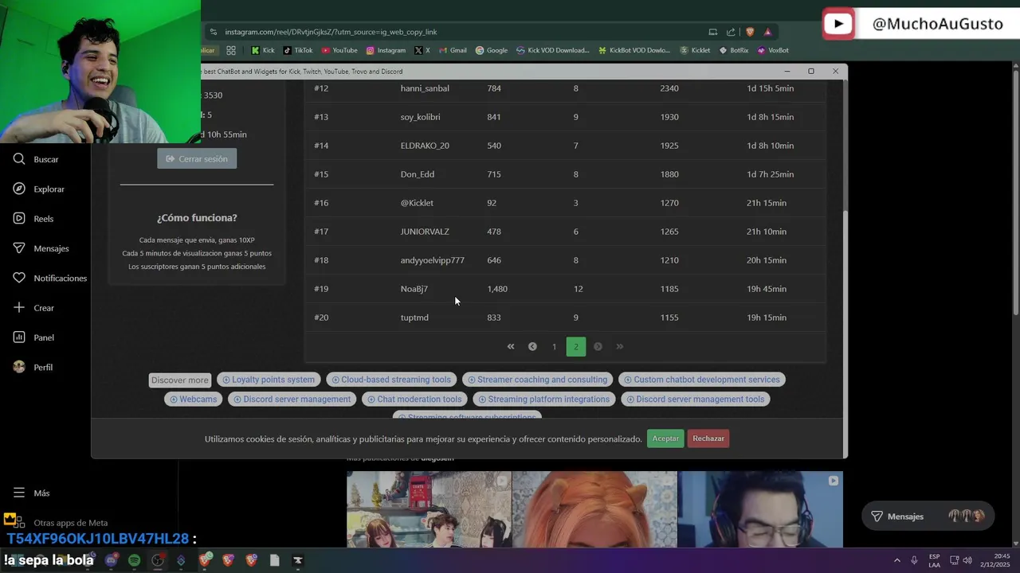Screen dimensions: 1020x573
Task: Open the Google bookmark
Action: [x=492, y=50]
